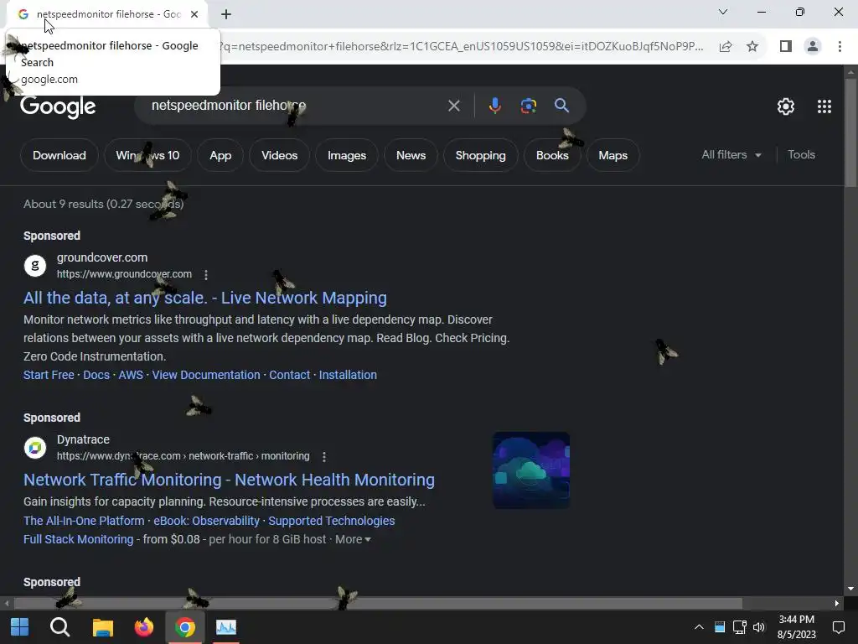Image resolution: width=858 pixels, height=644 pixels.
Task: Switch to Images results
Action: coord(347,155)
